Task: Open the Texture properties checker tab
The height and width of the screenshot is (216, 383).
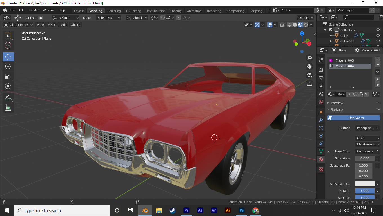Action: coord(321,169)
